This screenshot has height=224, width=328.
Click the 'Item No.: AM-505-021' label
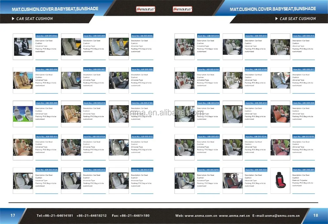(x=208, y=136)
